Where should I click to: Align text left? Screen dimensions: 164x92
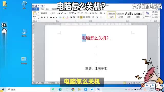(78, 17)
